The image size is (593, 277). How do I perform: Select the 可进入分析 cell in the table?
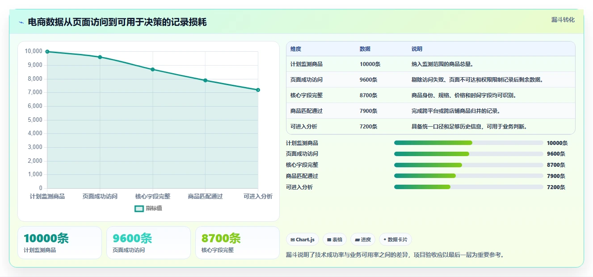tap(304, 127)
